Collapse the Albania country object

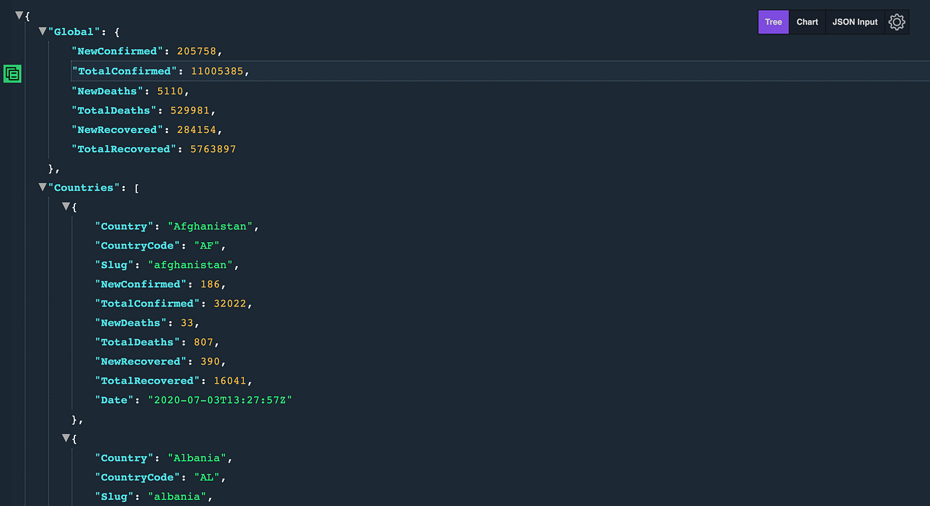(66, 438)
